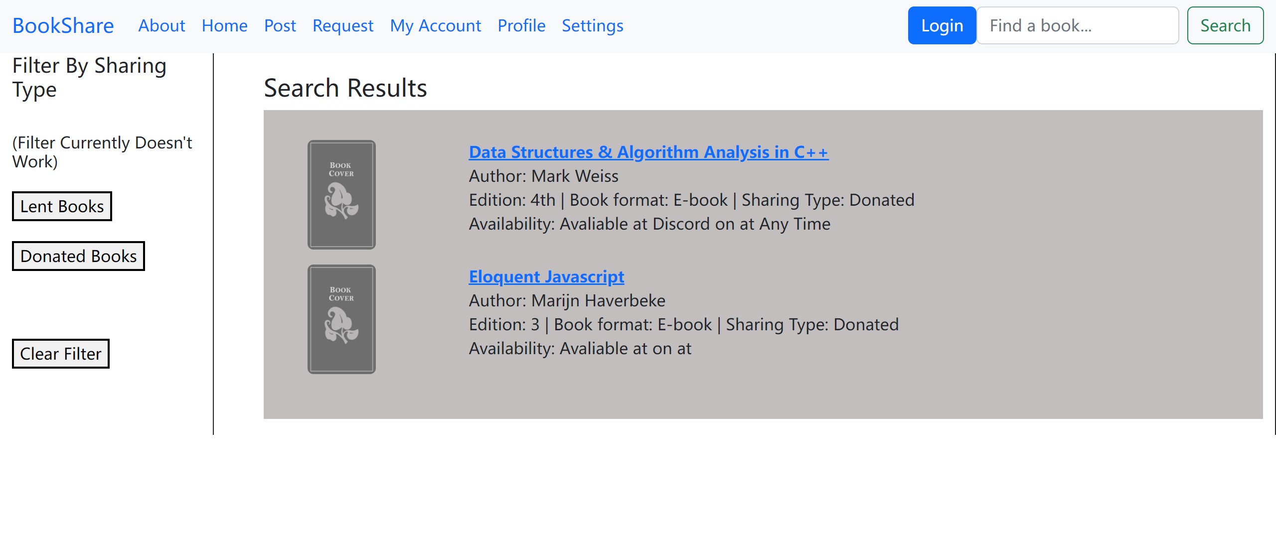Open the Request page
Viewport: 1276px width, 534px height.
pyautogui.click(x=343, y=25)
